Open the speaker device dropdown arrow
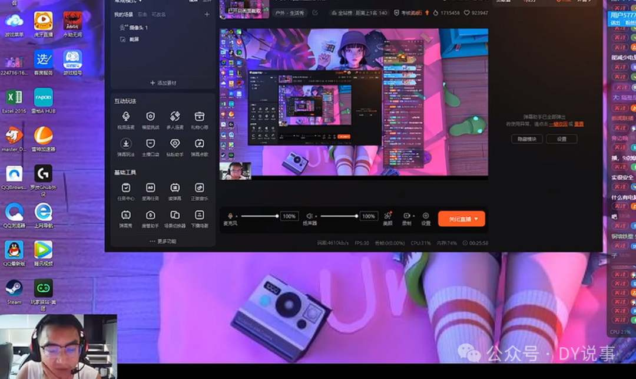The width and height of the screenshot is (636, 379). pyautogui.click(x=316, y=216)
